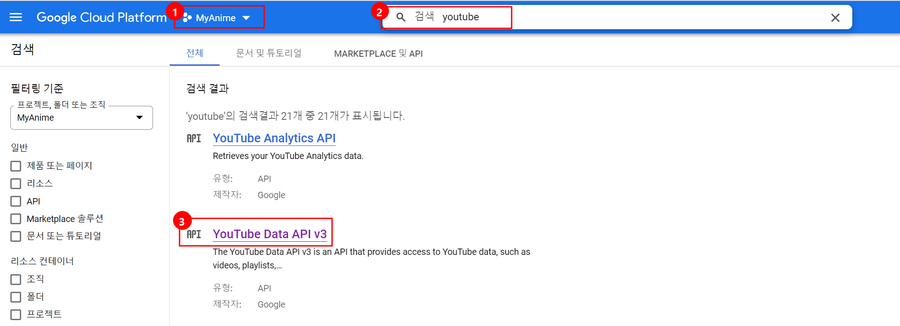The image size is (900, 326).
Task: Click the 리소스 컨테이너 section label
Action: (x=42, y=261)
